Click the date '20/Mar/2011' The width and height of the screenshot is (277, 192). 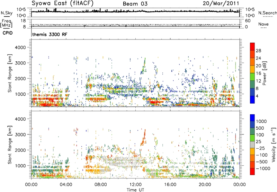(x=221, y=3)
